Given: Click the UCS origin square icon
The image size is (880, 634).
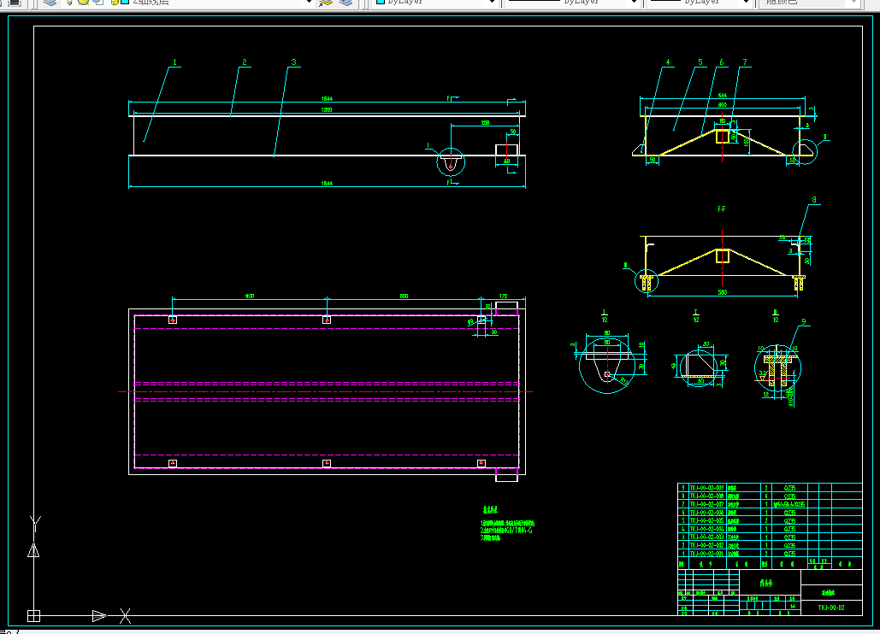Looking at the screenshot, I should coord(33,616).
